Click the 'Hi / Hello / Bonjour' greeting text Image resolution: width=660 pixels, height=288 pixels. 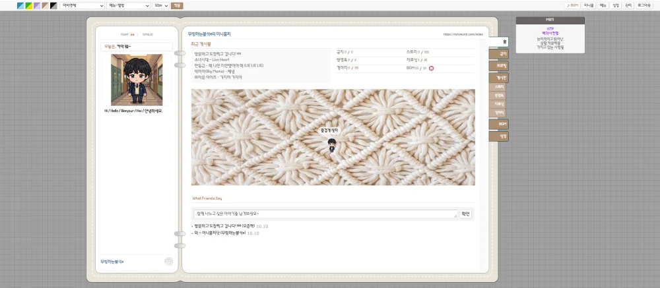133,111
